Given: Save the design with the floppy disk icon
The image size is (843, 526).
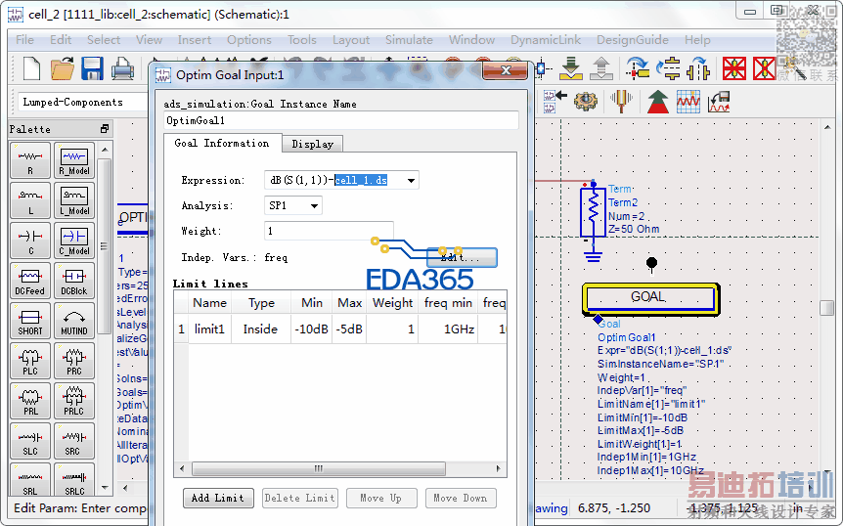Looking at the screenshot, I should point(93,68).
